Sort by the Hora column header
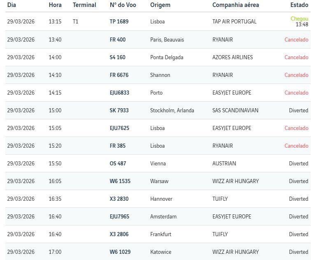This screenshot has width=311, height=260. click(x=55, y=5)
